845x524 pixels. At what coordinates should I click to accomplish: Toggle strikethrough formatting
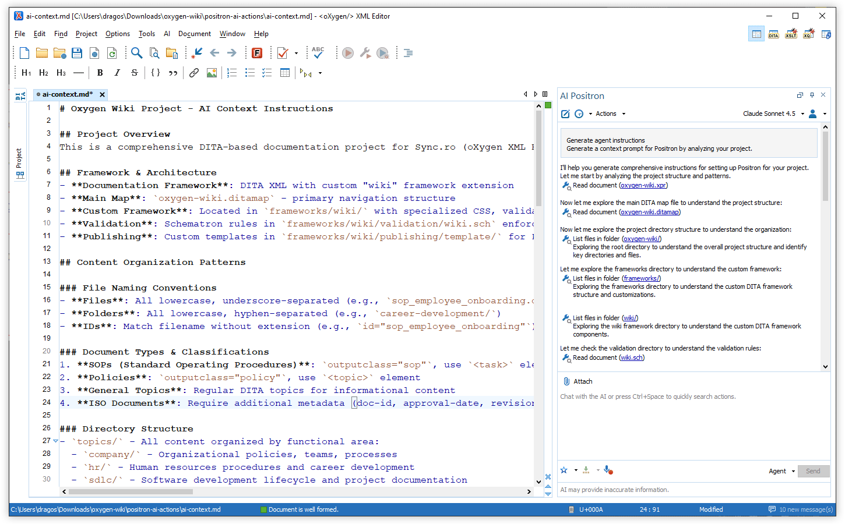tap(135, 73)
